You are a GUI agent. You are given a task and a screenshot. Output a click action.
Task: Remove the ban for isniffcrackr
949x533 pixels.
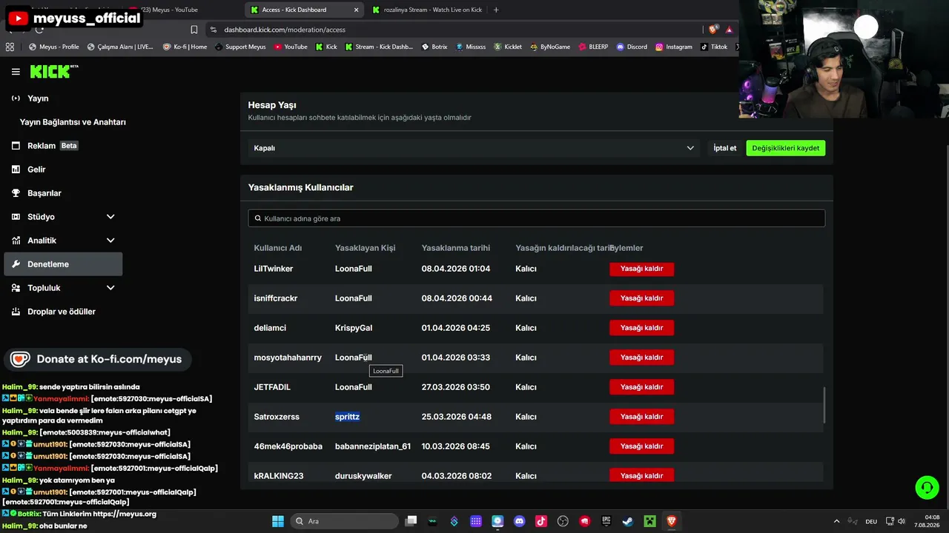(x=641, y=298)
